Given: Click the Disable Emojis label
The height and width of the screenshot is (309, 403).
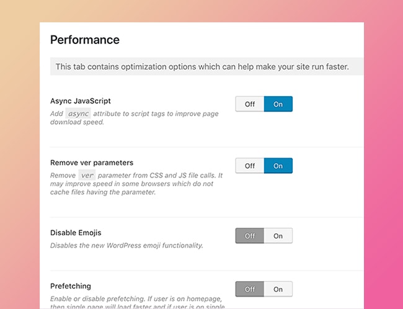Looking at the screenshot, I should [x=76, y=233].
